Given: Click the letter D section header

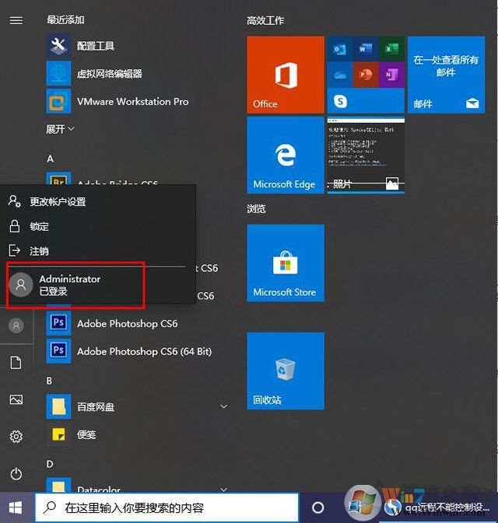Looking at the screenshot, I should 50,464.
